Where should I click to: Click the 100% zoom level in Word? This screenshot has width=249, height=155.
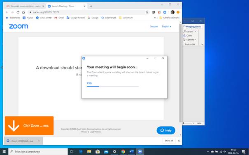point(199,123)
